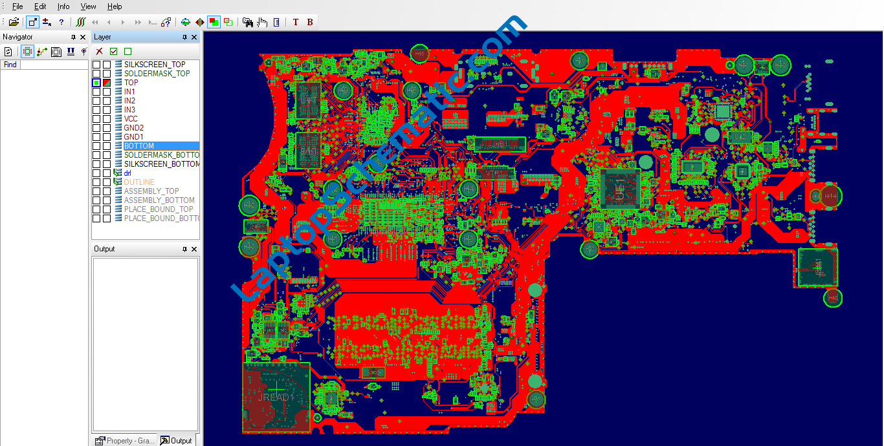Screen dimensions: 884x446
Task: Toggle first checkbox of ASSEMBLY_TOP layer
Action: click(96, 191)
